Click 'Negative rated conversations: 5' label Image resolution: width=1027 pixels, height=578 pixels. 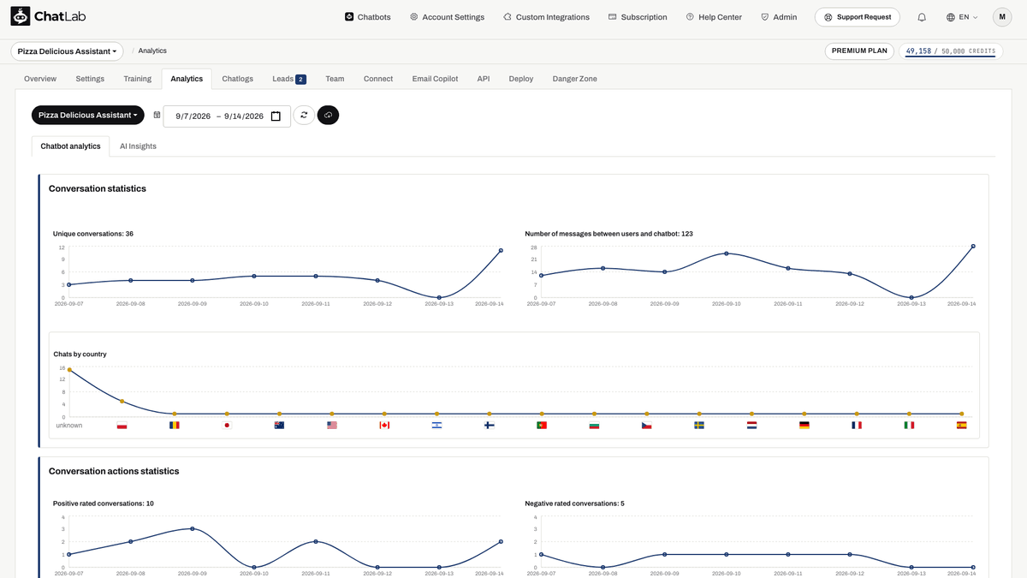(574, 504)
